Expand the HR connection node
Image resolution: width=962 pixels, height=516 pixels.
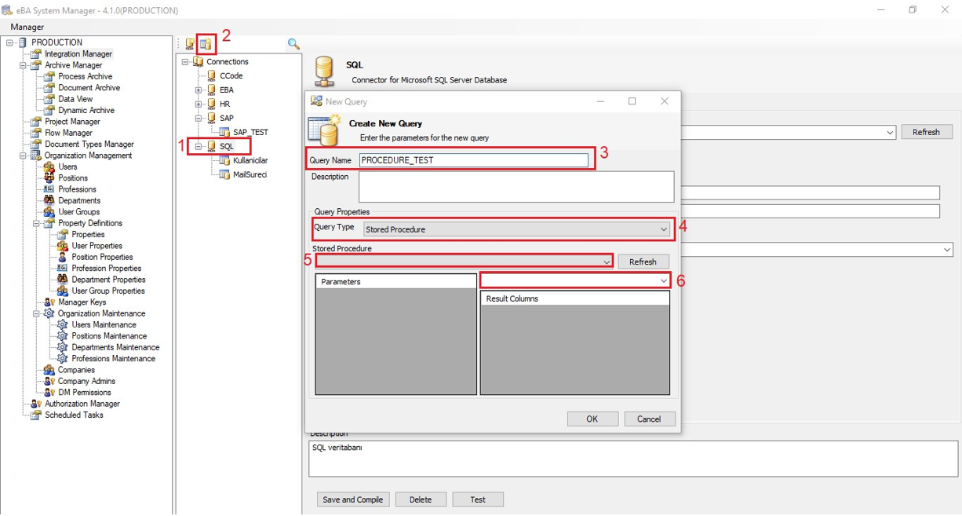[x=199, y=104]
